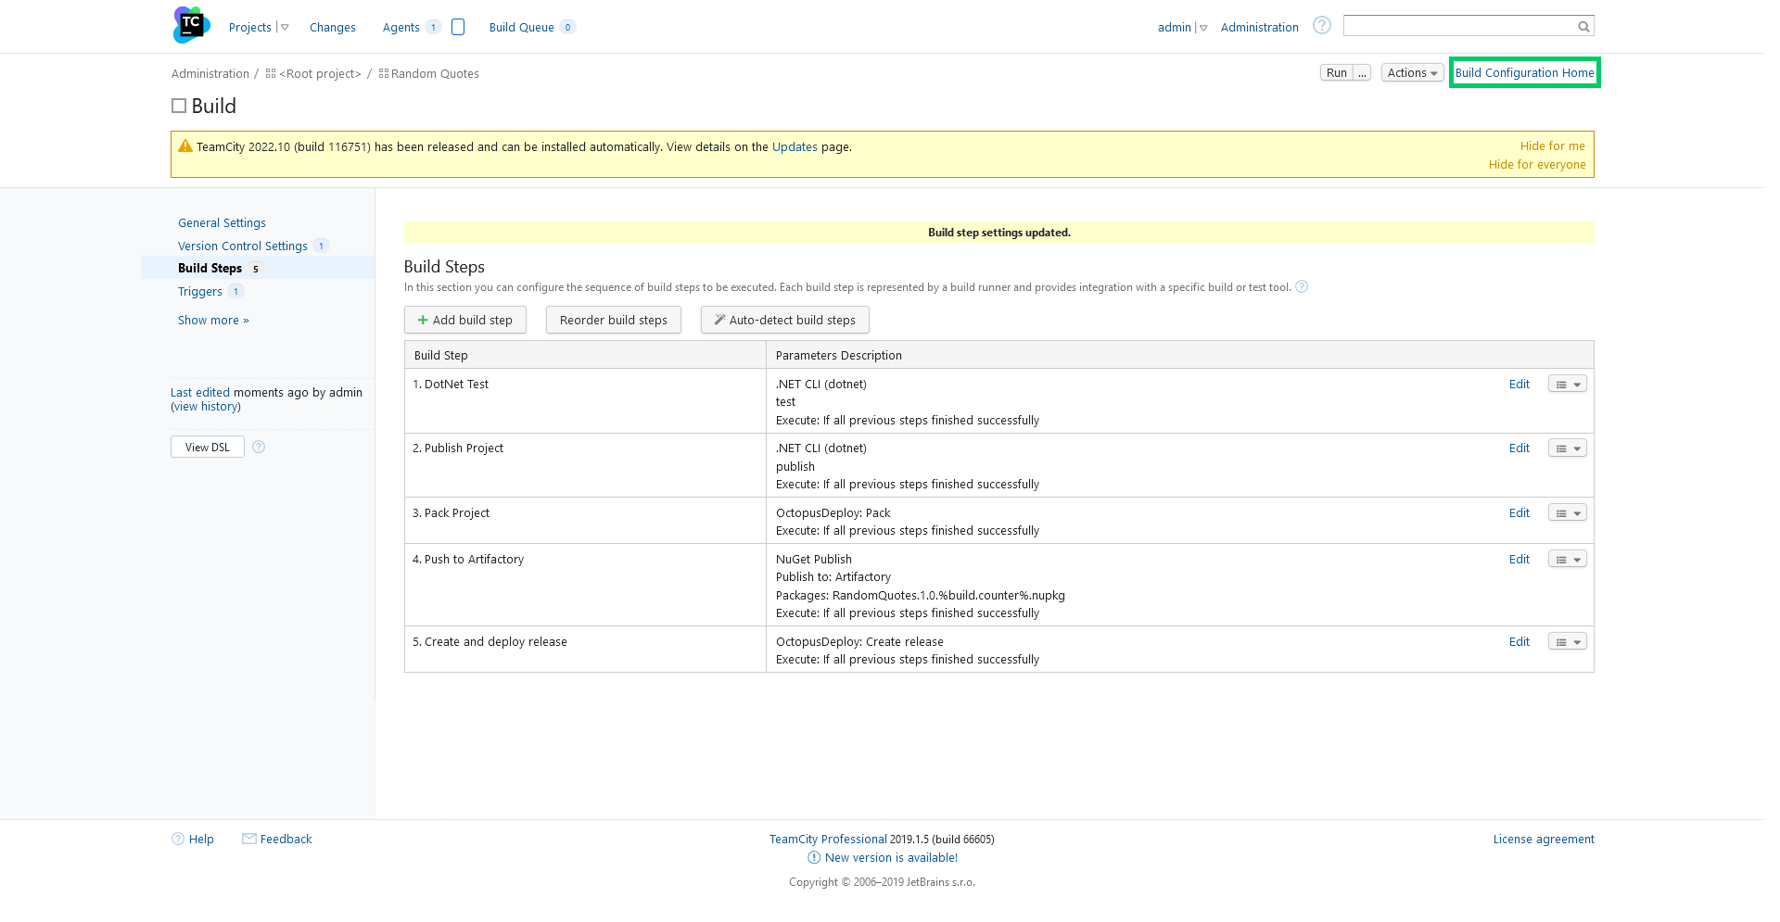Screen dimensions: 1780x922
Task: Click the agents pool square icon
Action: click(458, 27)
